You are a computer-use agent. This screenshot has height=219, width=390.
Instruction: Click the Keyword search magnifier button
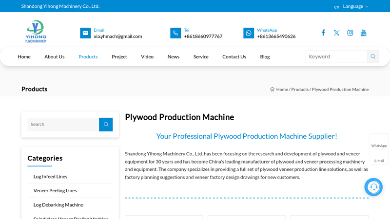(x=373, y=56)
